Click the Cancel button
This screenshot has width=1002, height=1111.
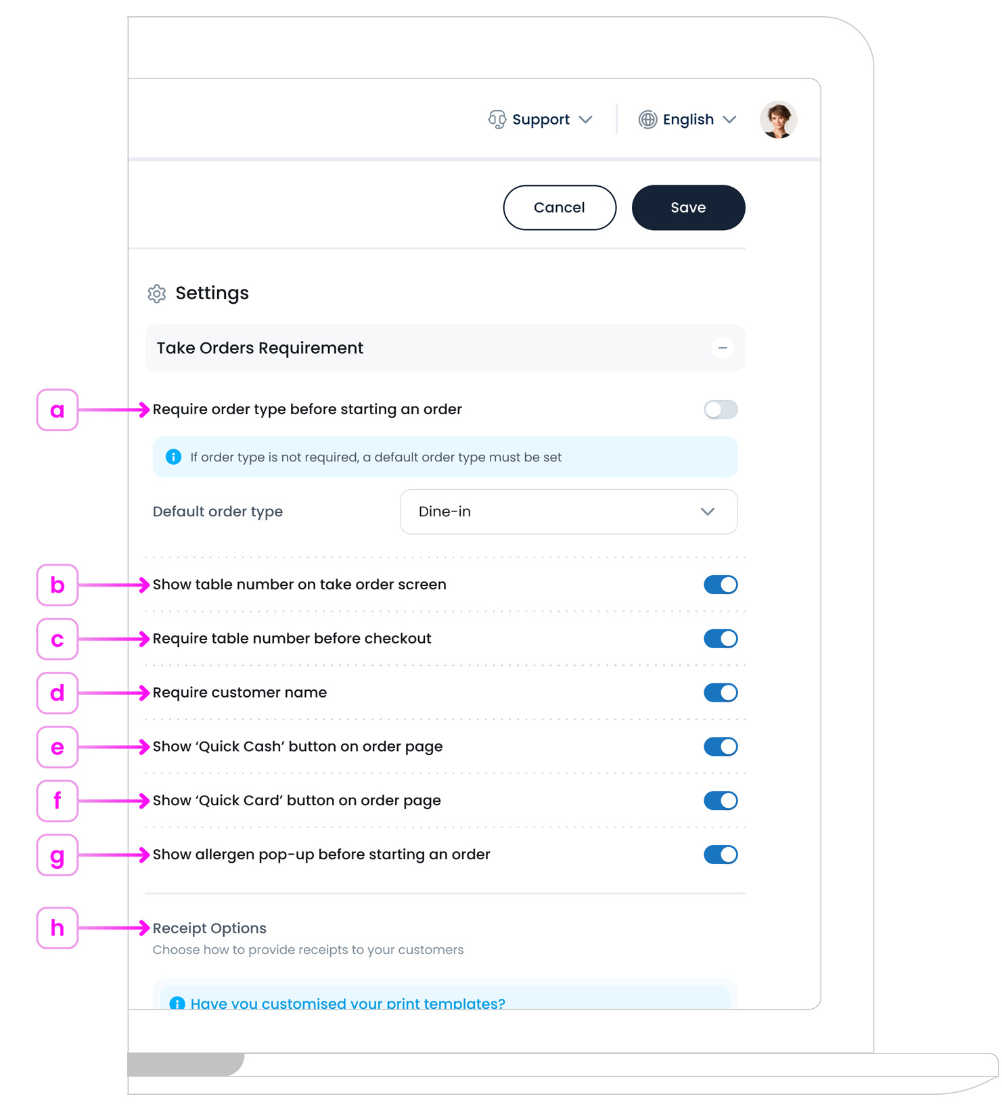(x=560, y=208)
